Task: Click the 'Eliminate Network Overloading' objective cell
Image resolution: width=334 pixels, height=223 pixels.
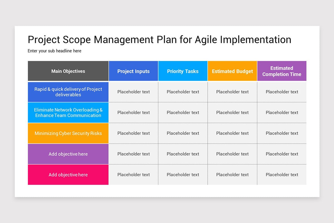Action: (68, 113)
